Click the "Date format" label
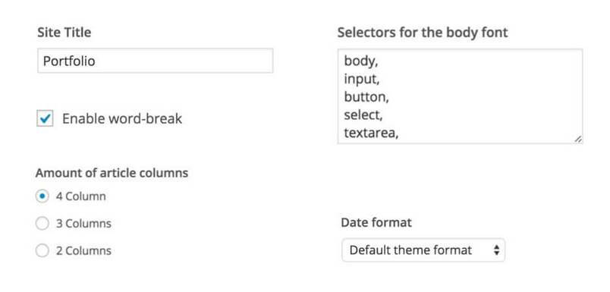The width and height of the screenshot is (610, 292). pos(376,223)
